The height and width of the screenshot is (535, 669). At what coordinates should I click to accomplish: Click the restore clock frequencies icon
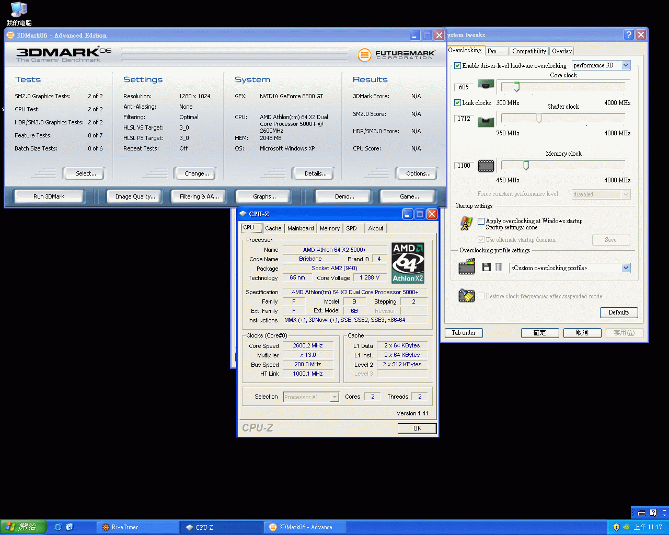pos(466,296)
